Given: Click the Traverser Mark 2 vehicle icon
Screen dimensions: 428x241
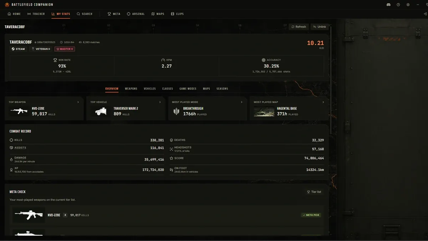Looking at the screenshot, I should 101,111.
